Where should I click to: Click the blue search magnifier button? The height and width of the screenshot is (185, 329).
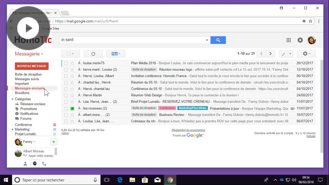pos(218,40)
